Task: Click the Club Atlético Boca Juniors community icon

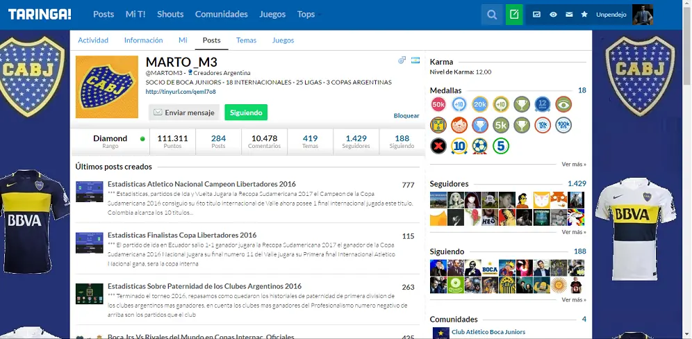Action: (440, 333)
